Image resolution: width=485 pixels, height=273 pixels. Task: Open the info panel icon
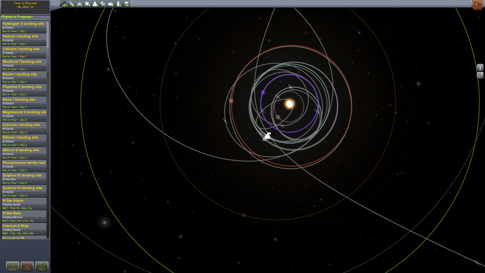click(x=480, y=67)
